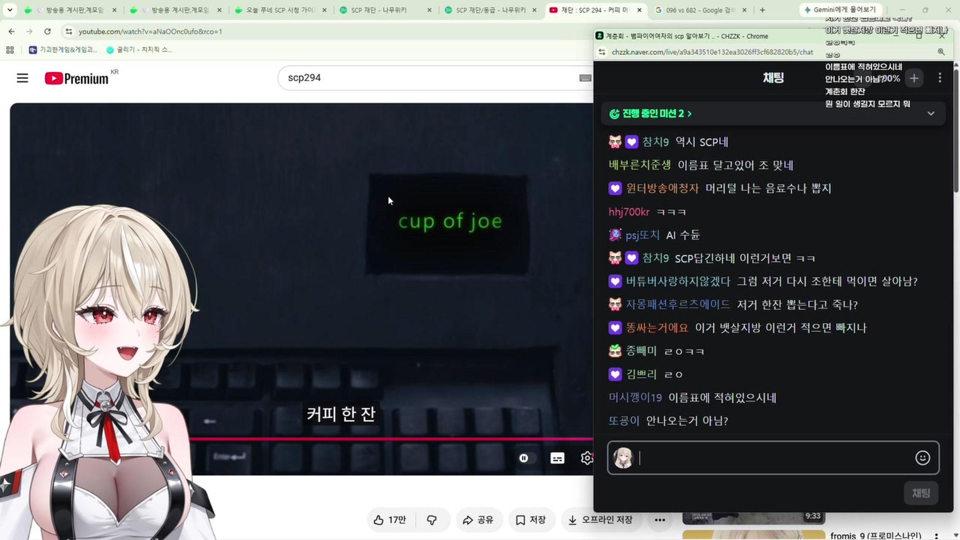The width and height of the screenshot is (960, 540).
Task: Click the chat message input field
Action: pos(774,458)
